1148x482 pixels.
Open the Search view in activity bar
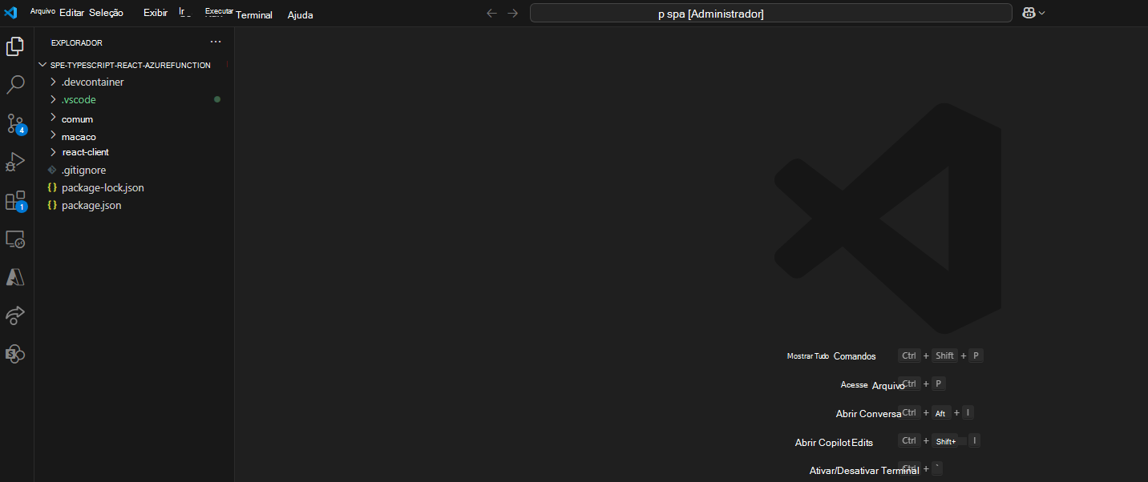pyautogui.click(x=15, y=85)
